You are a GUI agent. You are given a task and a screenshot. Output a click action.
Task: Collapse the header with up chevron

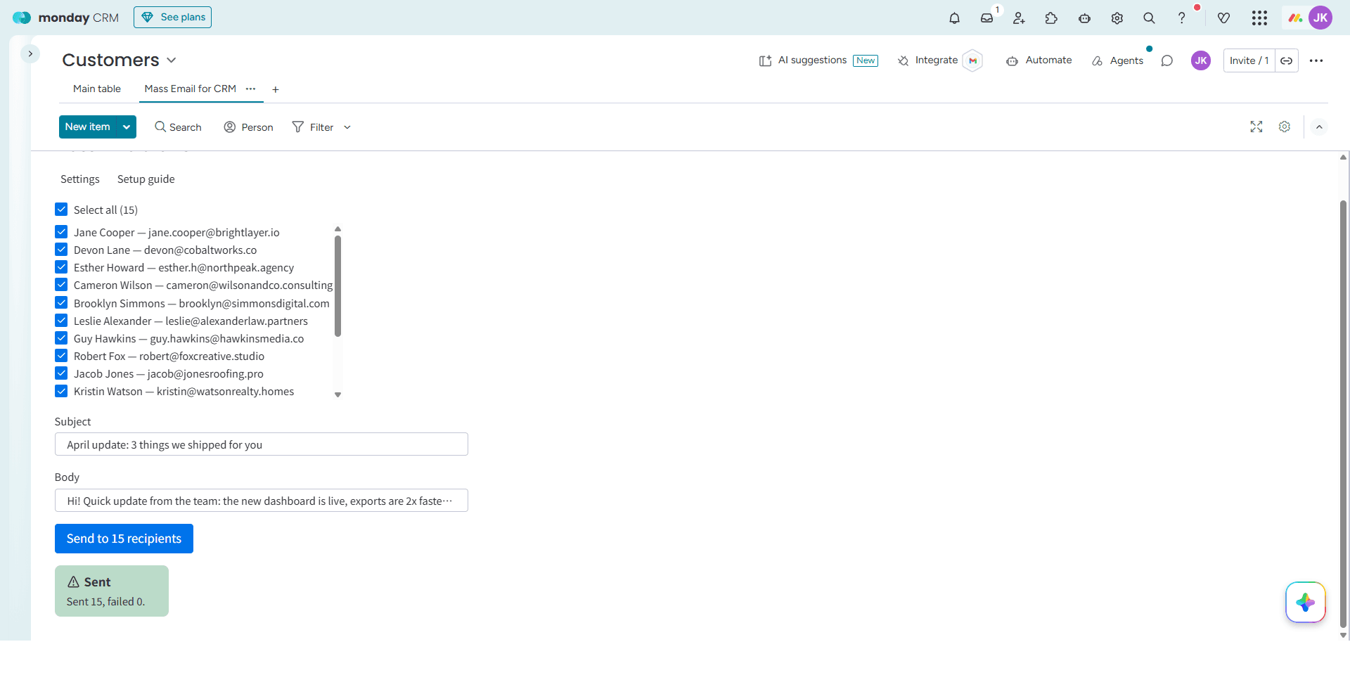1319,127
